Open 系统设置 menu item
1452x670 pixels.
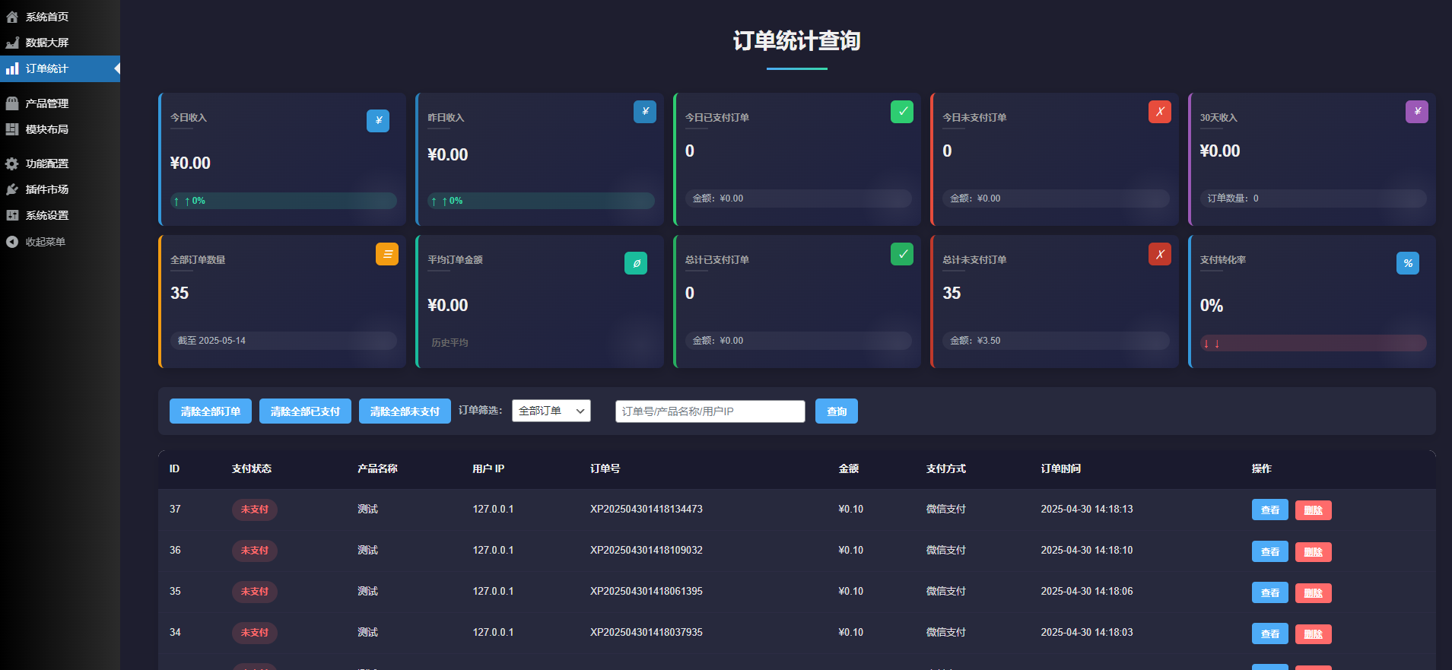click(60, 215)
